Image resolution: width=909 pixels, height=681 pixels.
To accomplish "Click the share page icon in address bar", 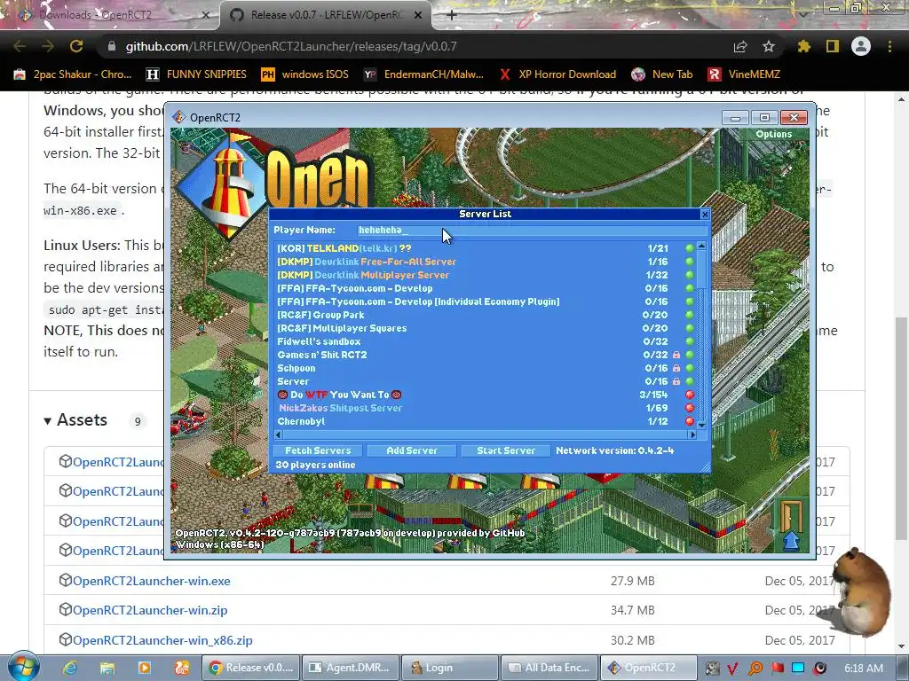I will coord(740,46).
